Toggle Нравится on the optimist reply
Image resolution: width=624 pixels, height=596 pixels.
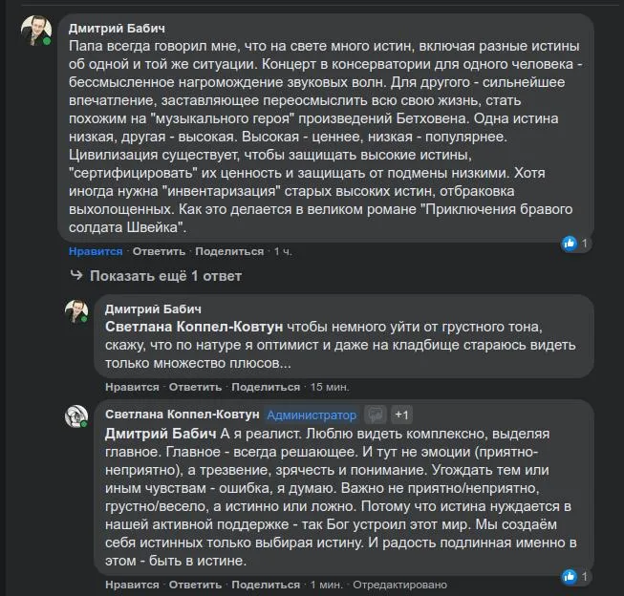coord(132,387)
